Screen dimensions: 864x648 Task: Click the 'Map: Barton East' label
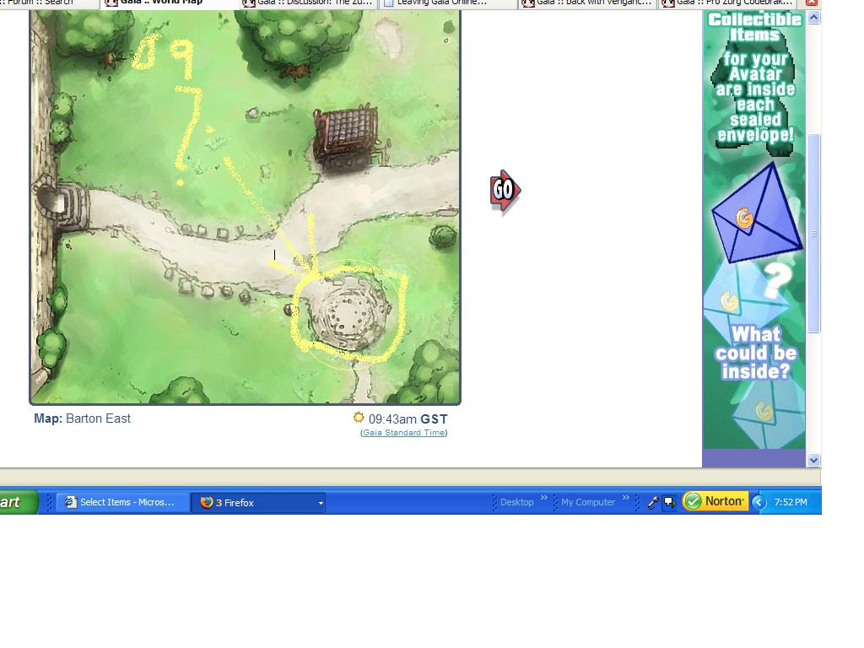pyautogui.click(x=82, y=418)
